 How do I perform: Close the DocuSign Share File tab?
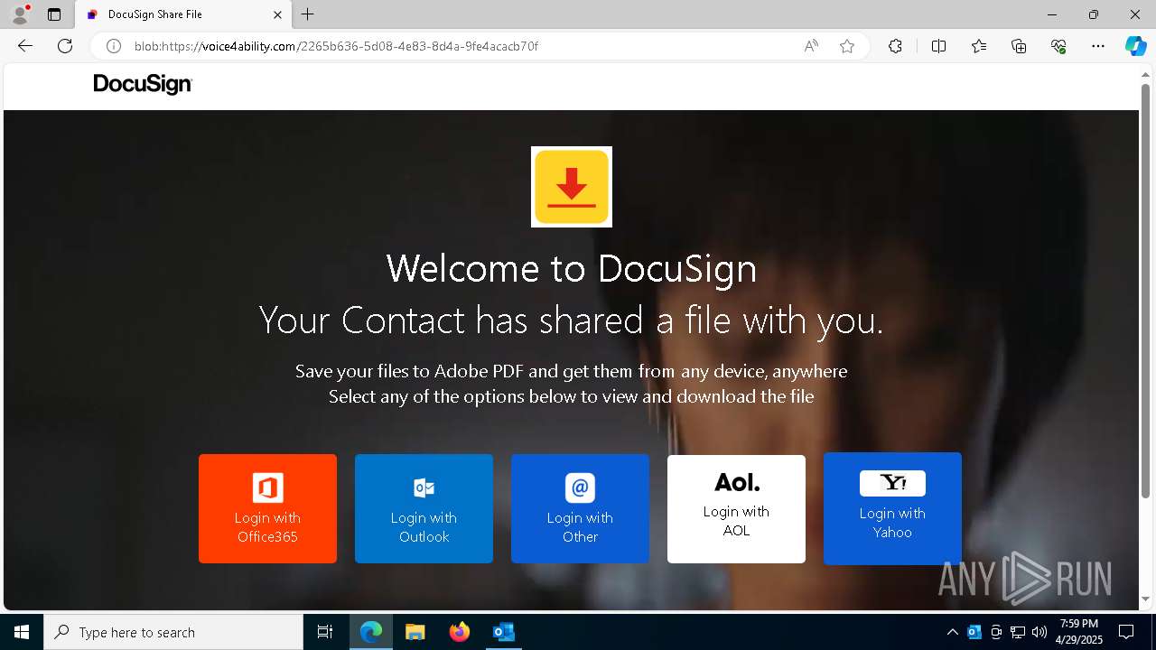coord(278,14)
